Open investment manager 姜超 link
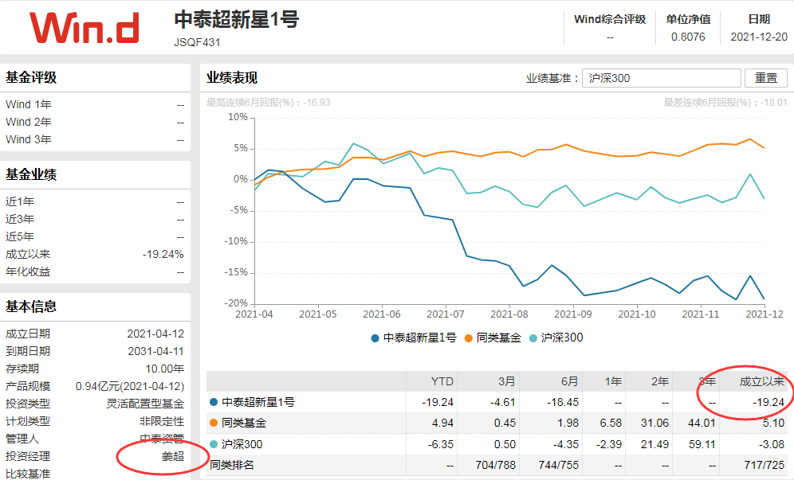The width and height of the screenshot is (794, 480). click(x=173, y=456)
